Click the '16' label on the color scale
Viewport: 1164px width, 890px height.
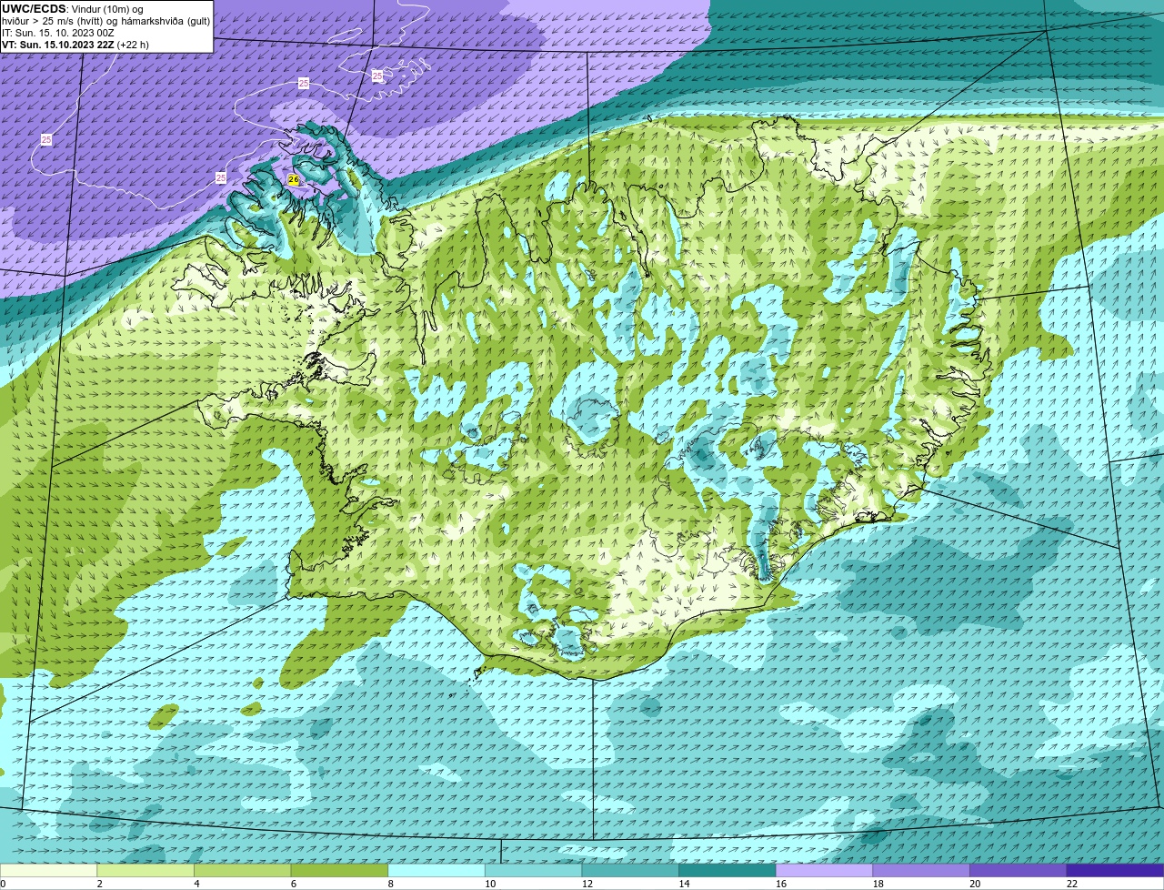click(x=781, y=884)
